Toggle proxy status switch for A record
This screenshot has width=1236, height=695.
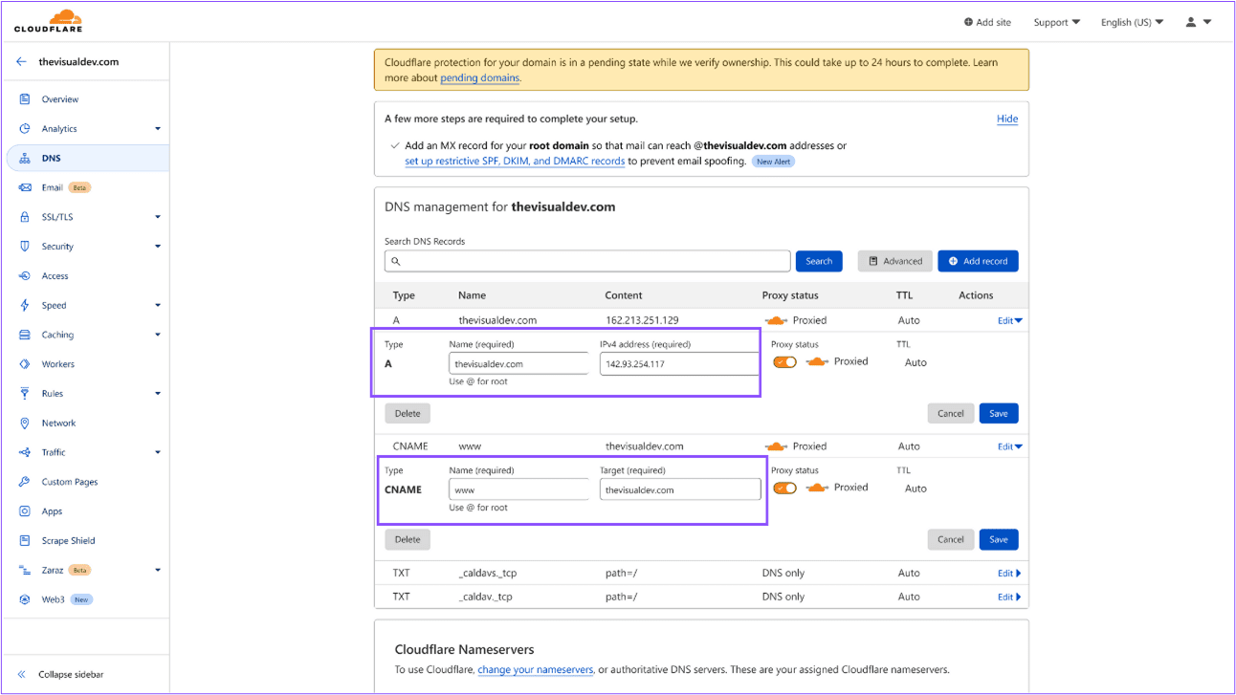point(785,362)
